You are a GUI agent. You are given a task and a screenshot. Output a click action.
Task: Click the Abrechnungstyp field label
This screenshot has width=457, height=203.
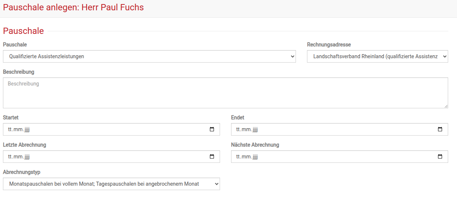tap(21, 172)
